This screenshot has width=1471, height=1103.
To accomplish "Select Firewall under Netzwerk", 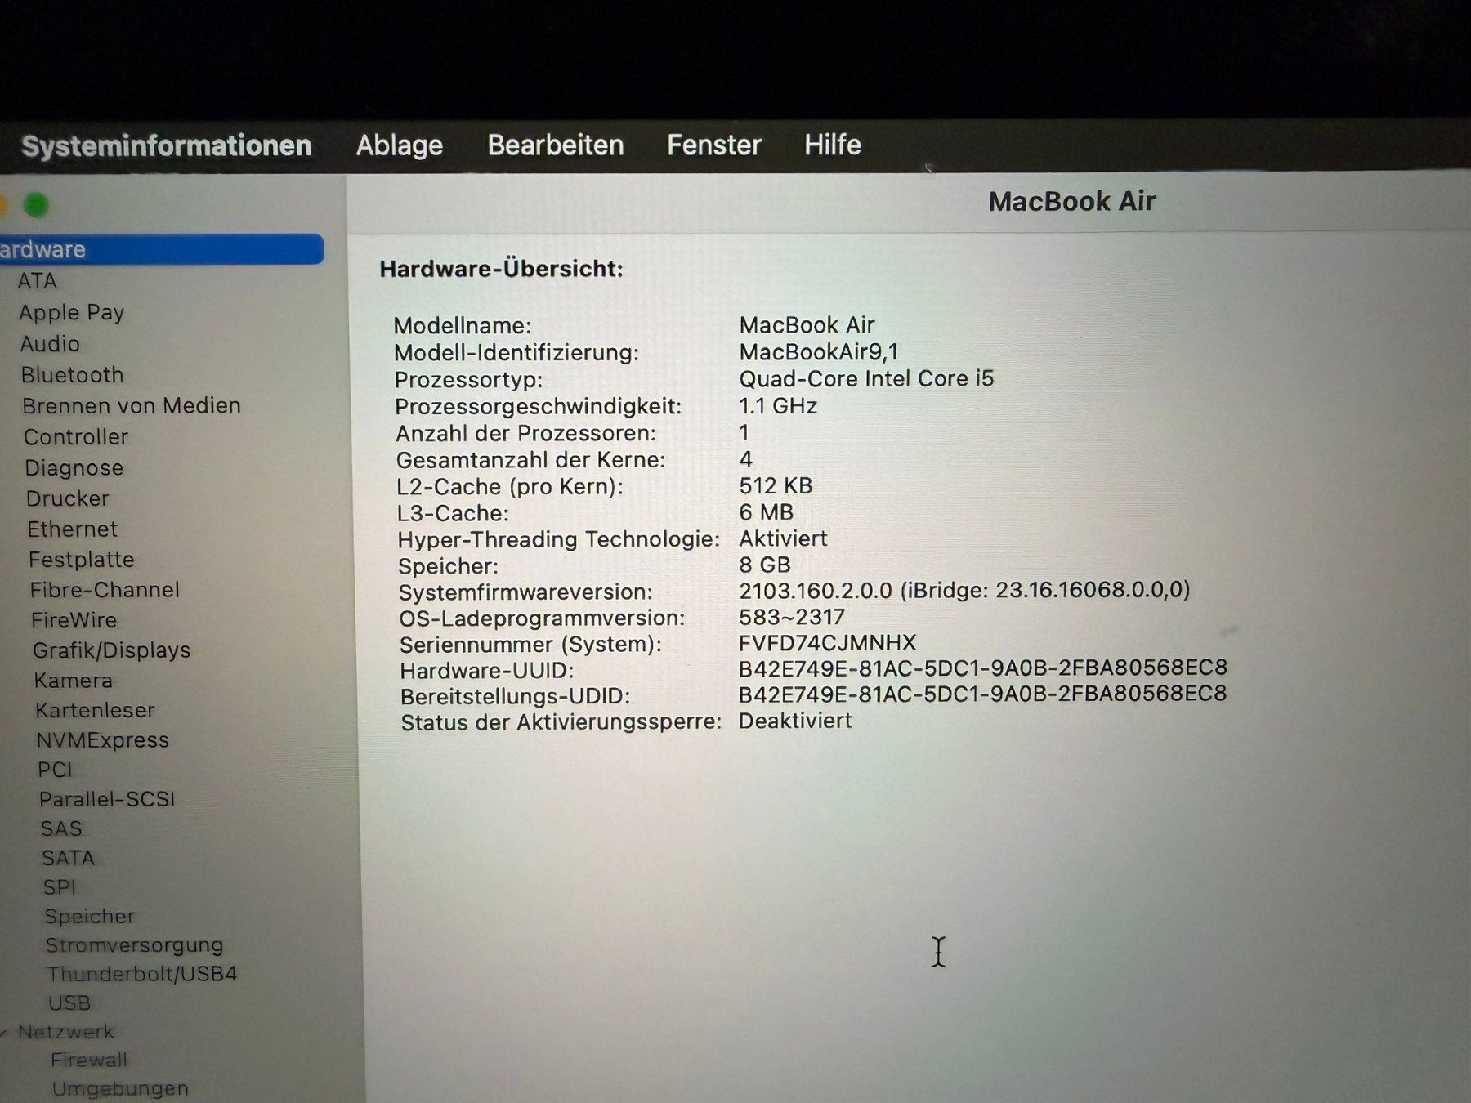I will 89,1061.
